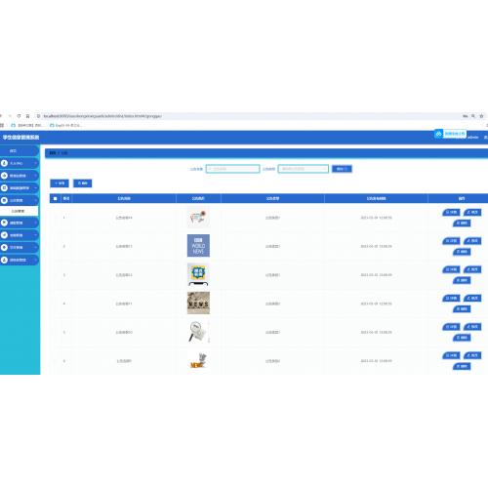488x488 pixels.
Task: Toggle the select-all checkbox in table header
Action: pyautogui.click(x=55, y=198)
